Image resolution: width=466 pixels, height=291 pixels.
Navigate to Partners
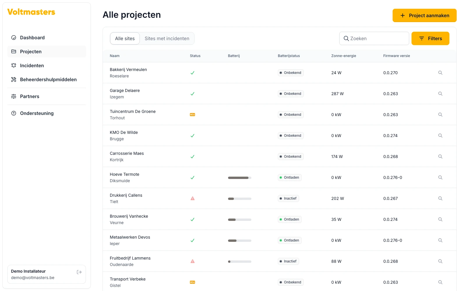click(x=47, y=96)
